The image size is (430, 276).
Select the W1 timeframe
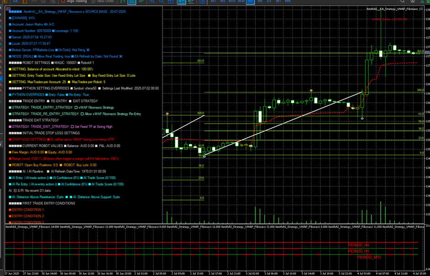[278, 1]
